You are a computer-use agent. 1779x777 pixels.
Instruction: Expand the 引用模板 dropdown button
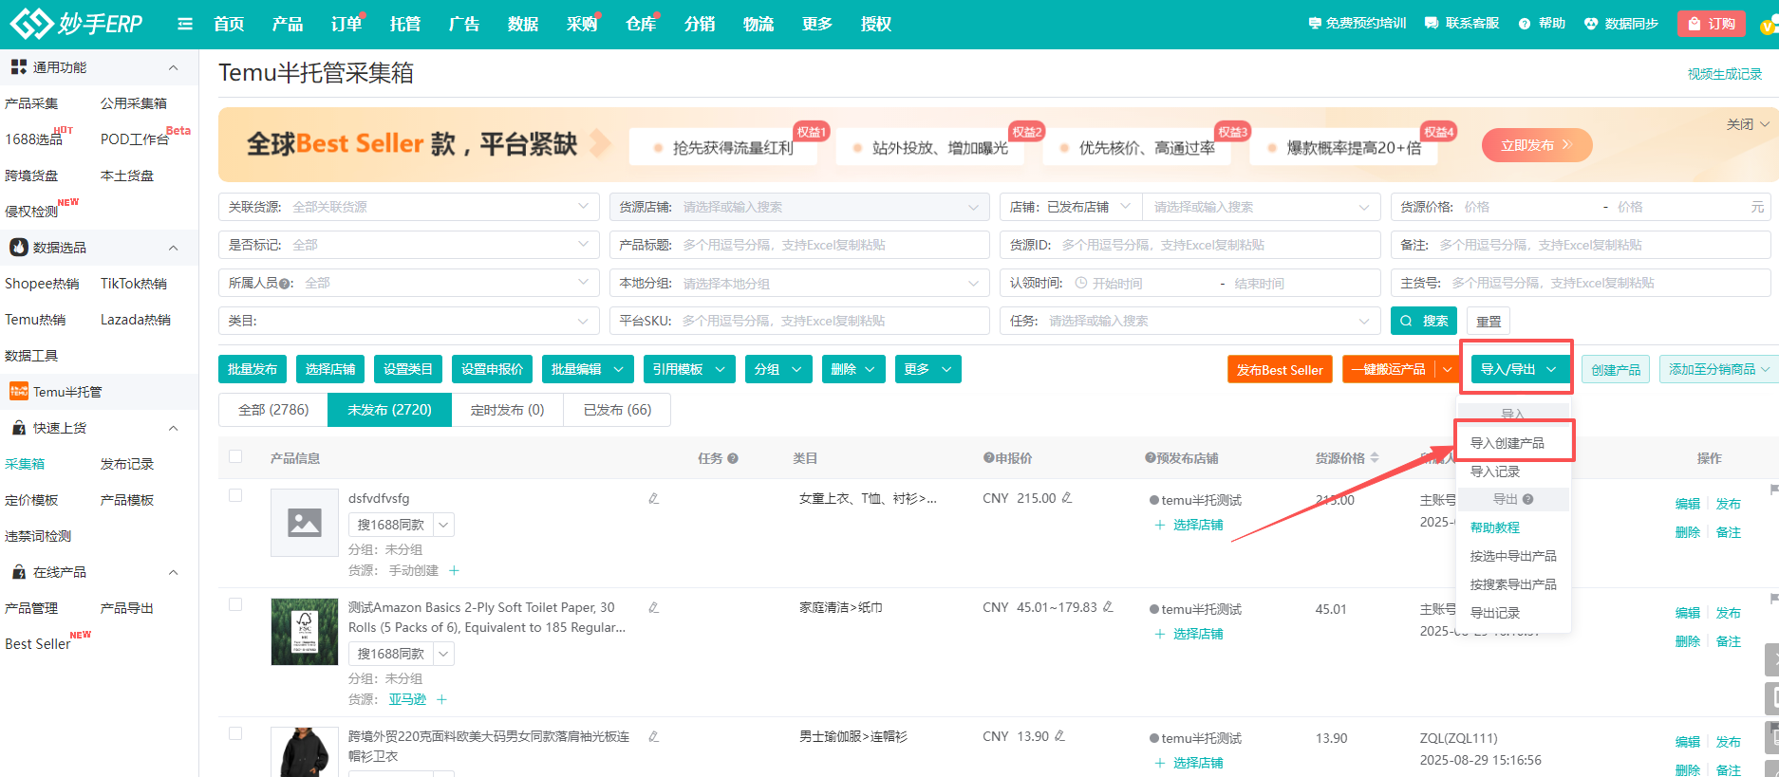pyautogui.click(x=689, y=369)
